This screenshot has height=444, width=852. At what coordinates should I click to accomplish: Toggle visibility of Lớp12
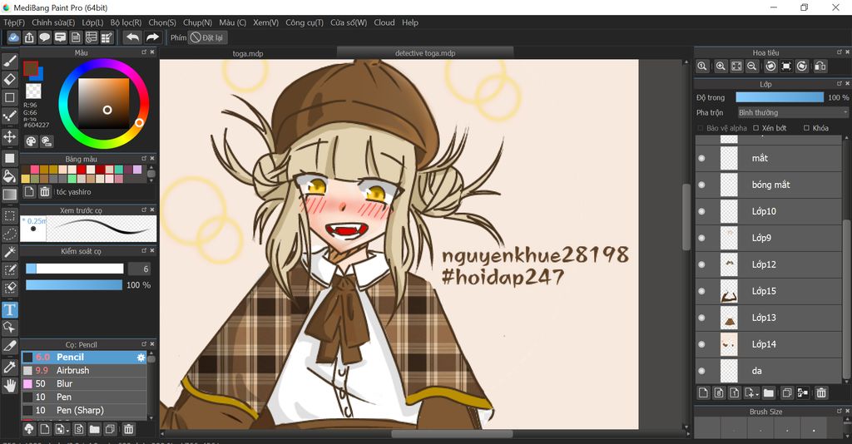click(x=701, y=264)
